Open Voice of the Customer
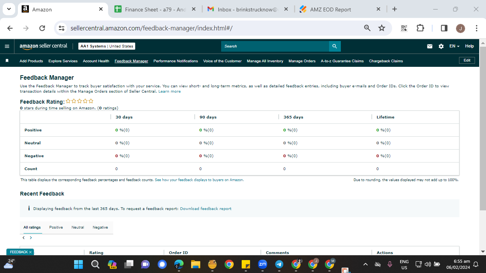The height and width of the screenshot is (273, 486). (222, 61)
